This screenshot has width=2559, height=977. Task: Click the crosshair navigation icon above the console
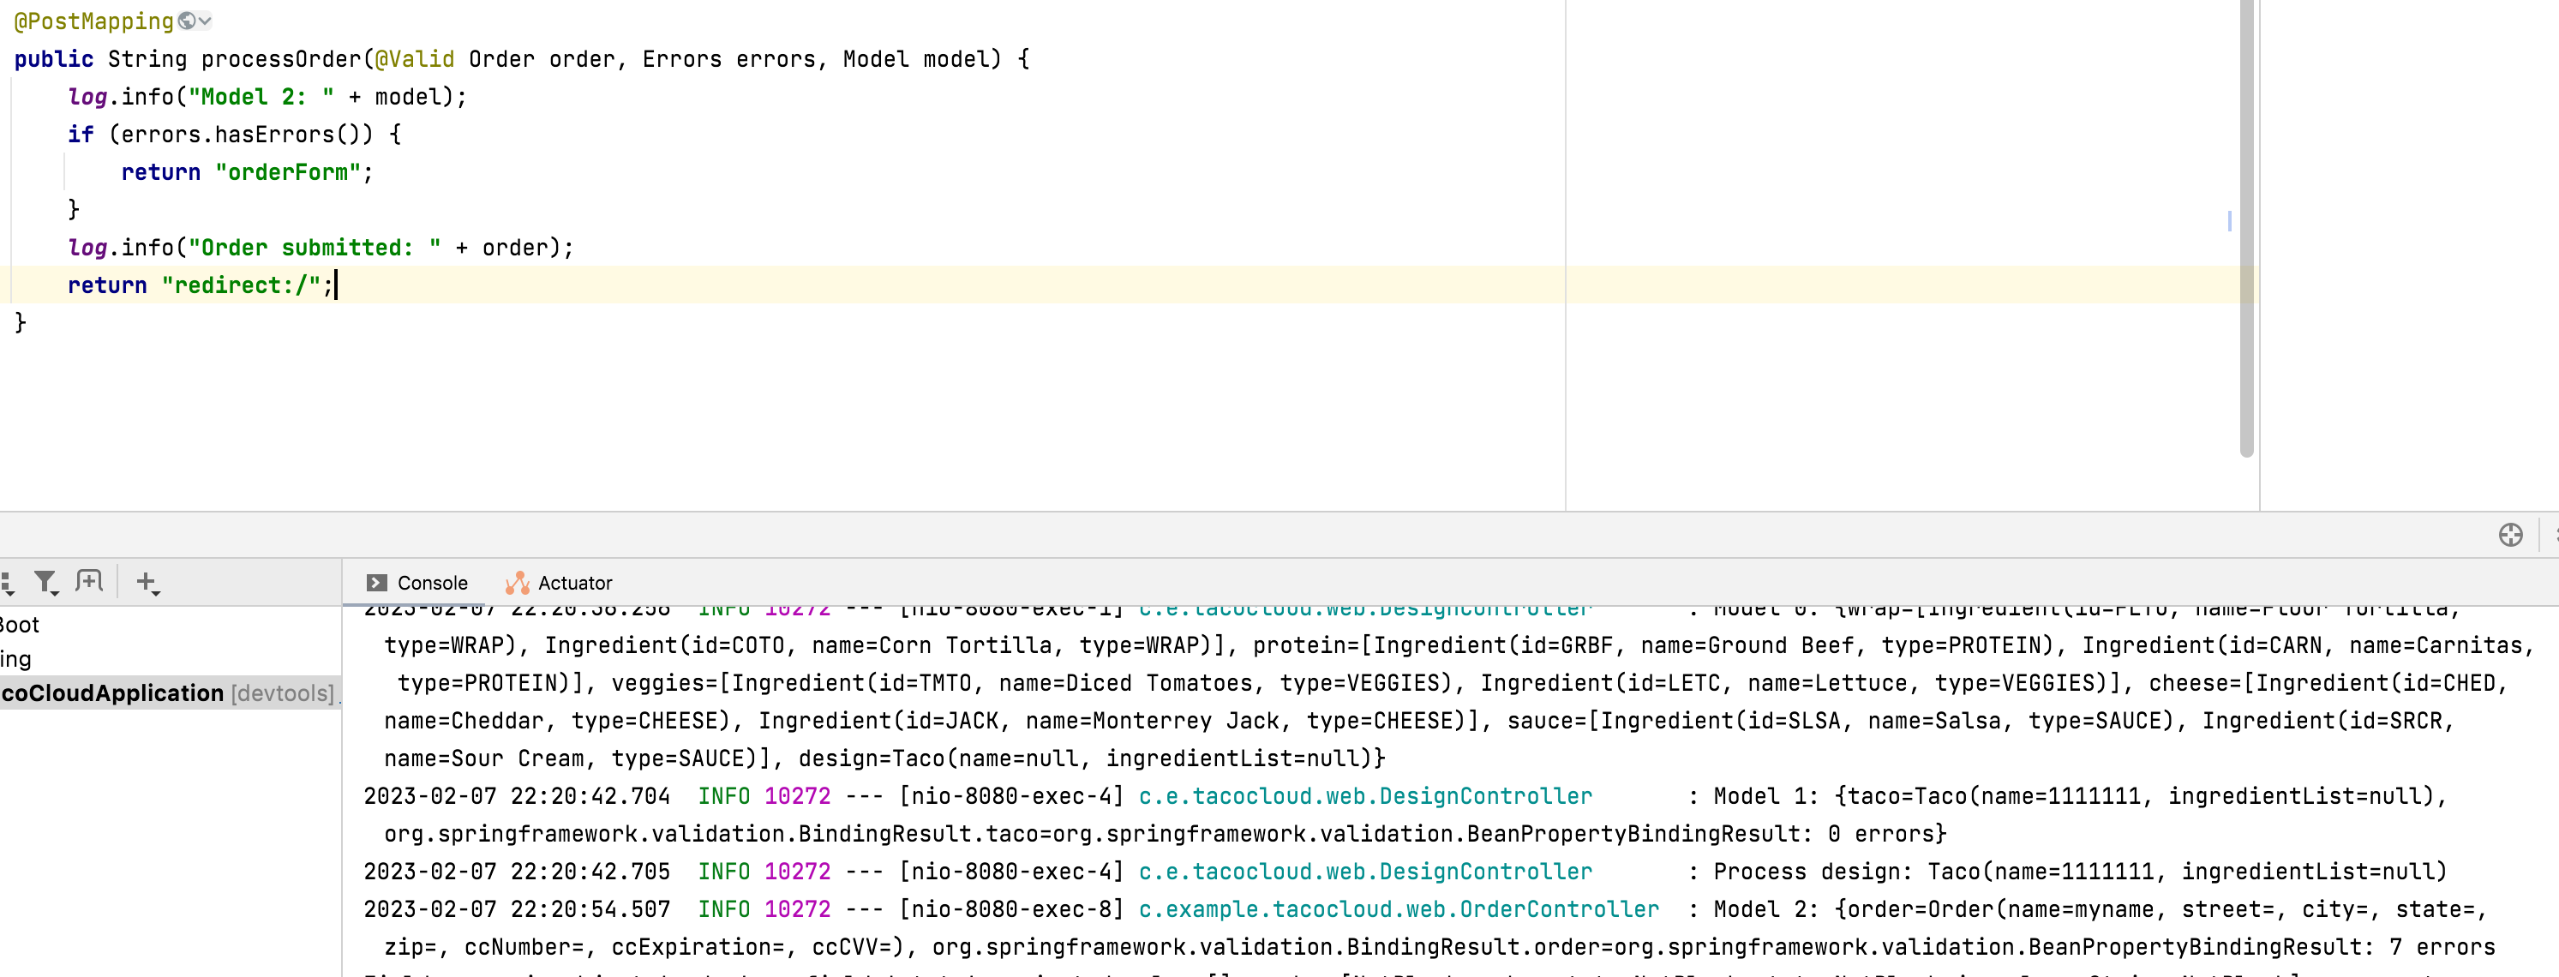2513,535
